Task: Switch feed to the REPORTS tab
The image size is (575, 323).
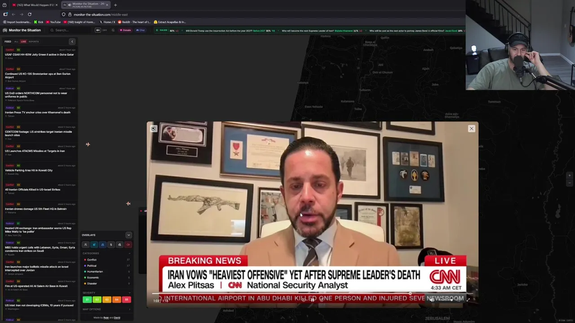Action: pos(34,41)
